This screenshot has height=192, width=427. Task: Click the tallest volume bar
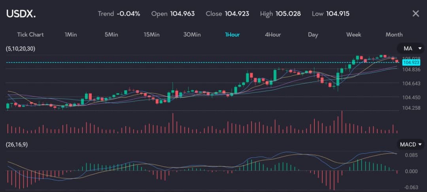342,123
